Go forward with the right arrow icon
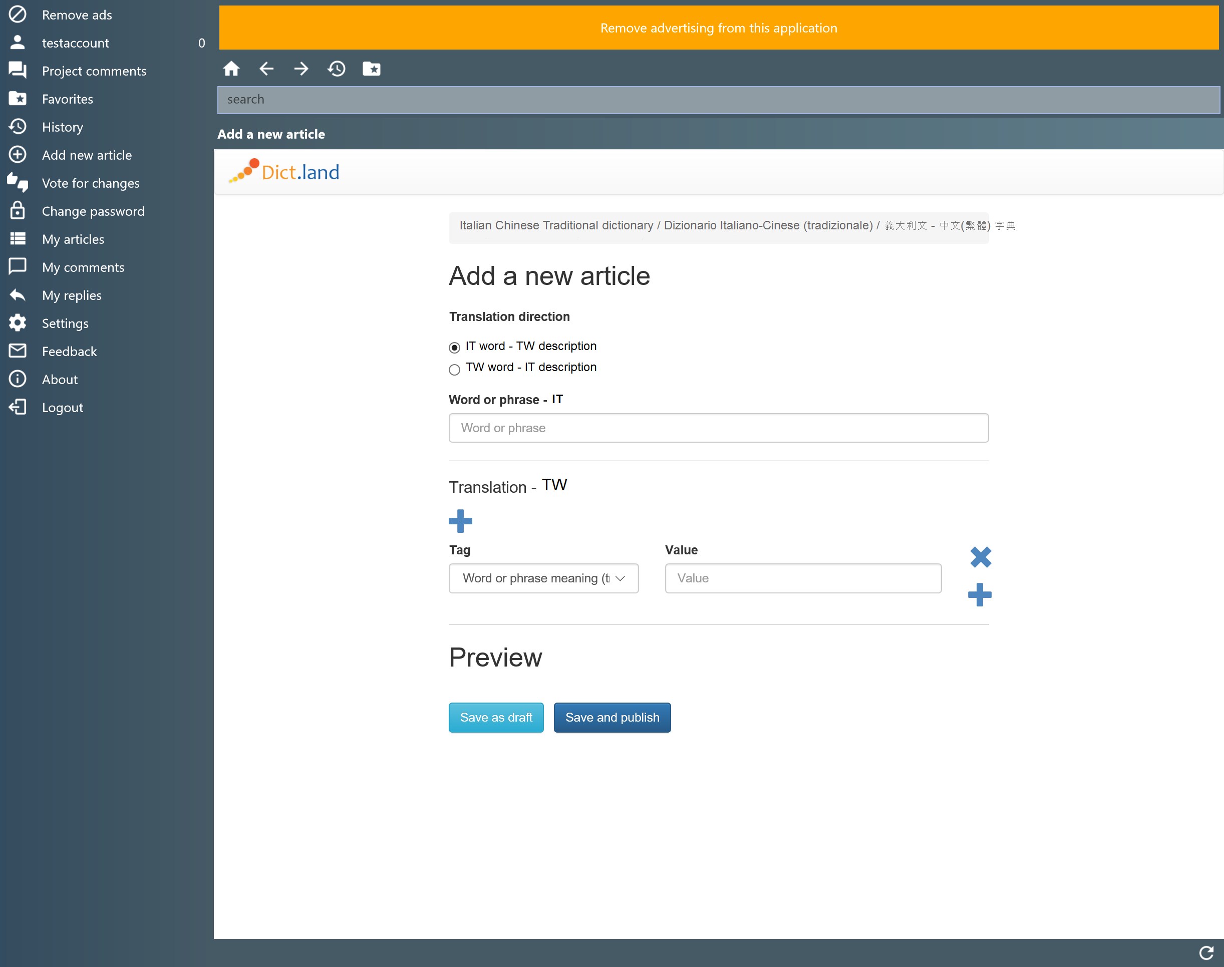The image size is (1224, 967). 301,69
